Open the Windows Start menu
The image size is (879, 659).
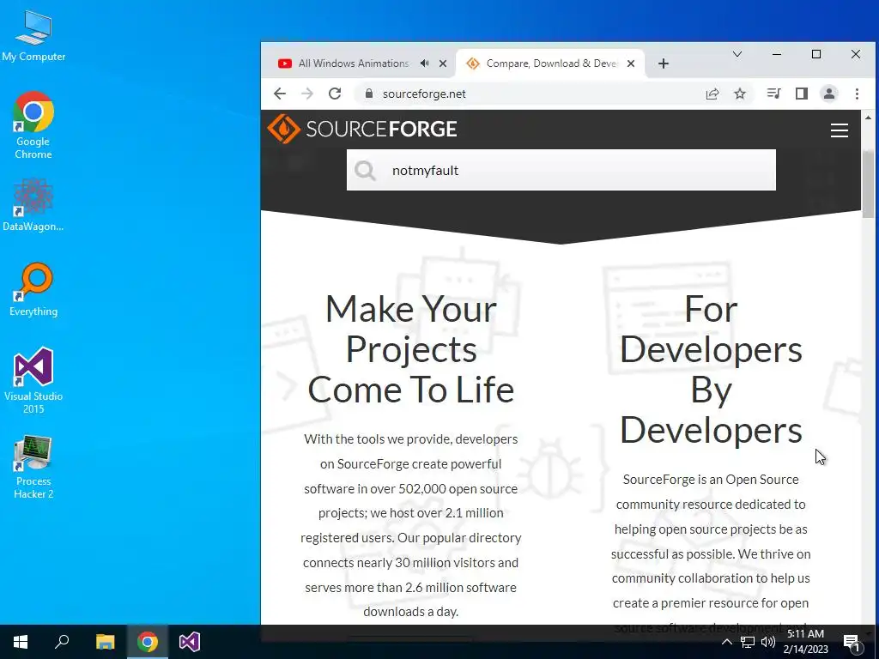click(x=21, y=642)
